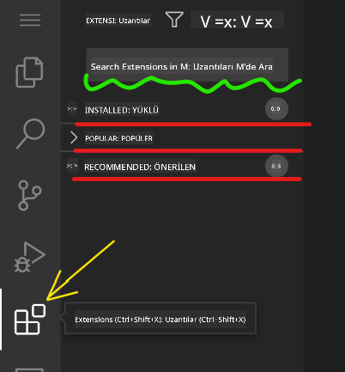Select the INSTALLED: YÜKLÜ section header

122,110
